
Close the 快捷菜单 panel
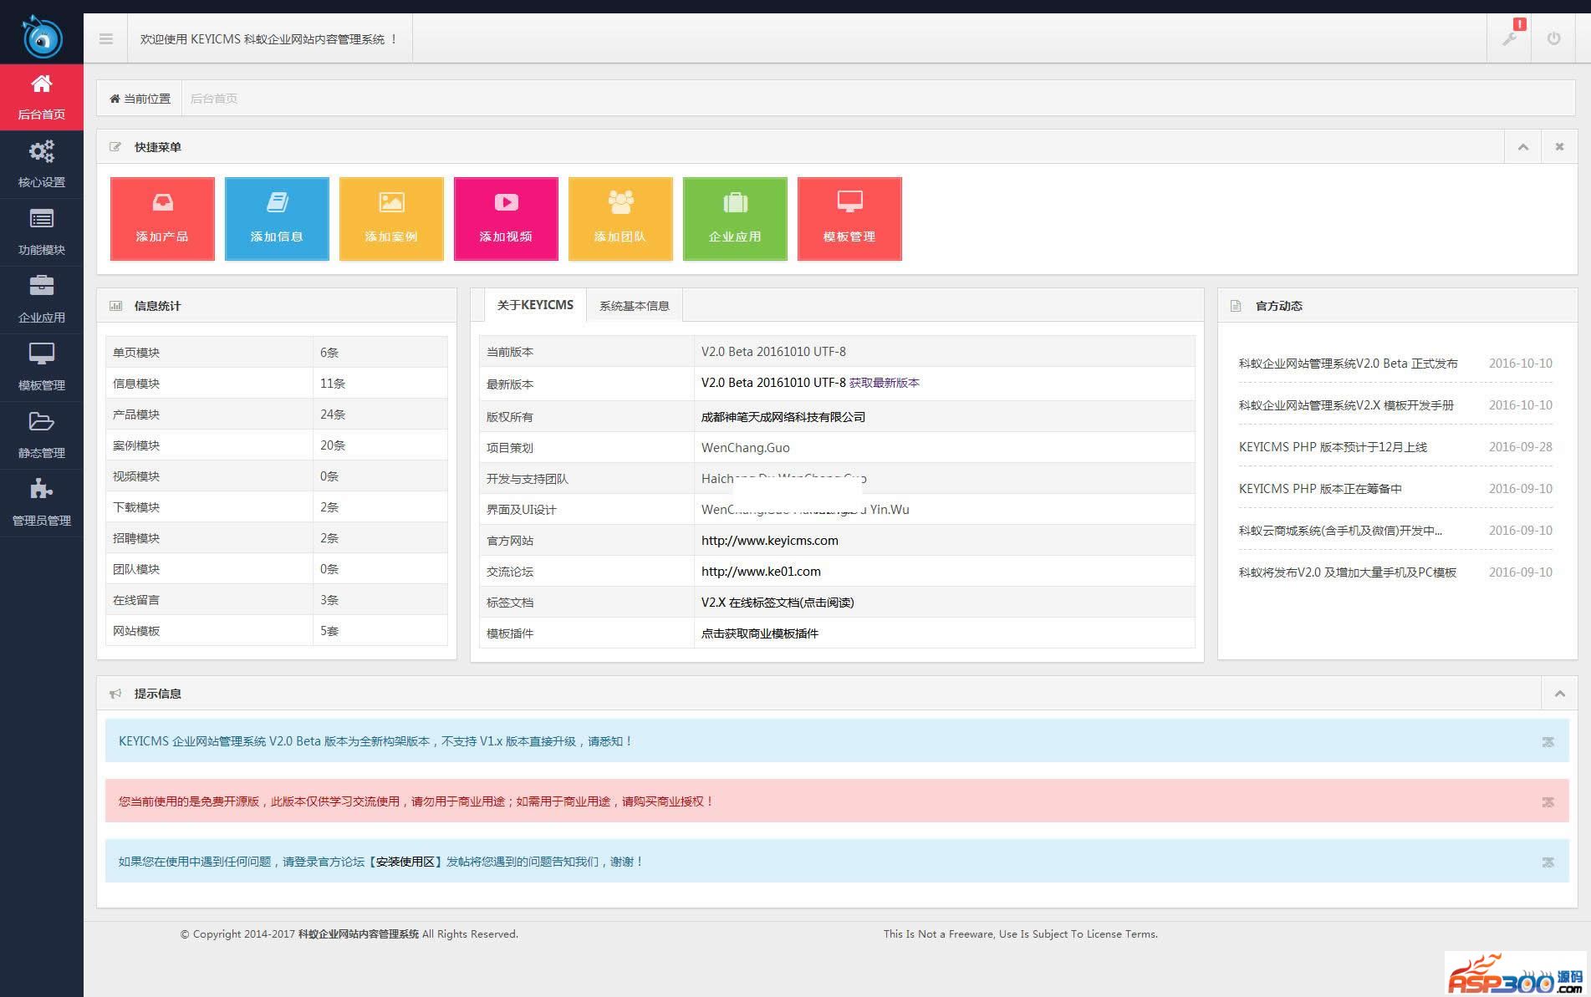click(1559, 147)
